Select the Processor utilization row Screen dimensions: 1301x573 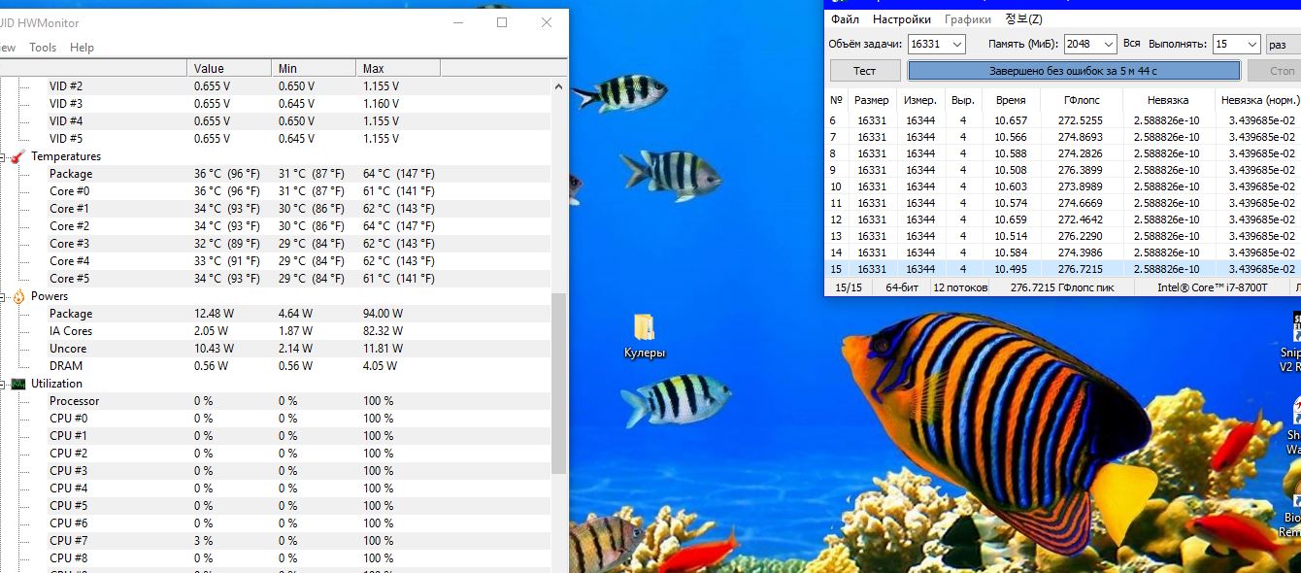[275, 401]
